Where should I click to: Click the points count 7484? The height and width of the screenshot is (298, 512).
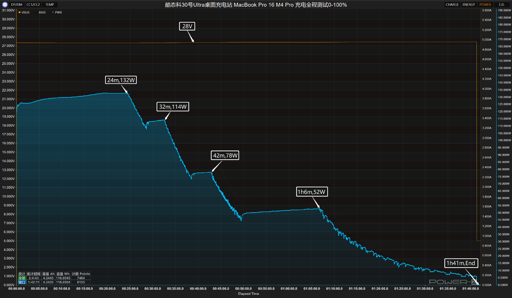(x=81, y=278)
